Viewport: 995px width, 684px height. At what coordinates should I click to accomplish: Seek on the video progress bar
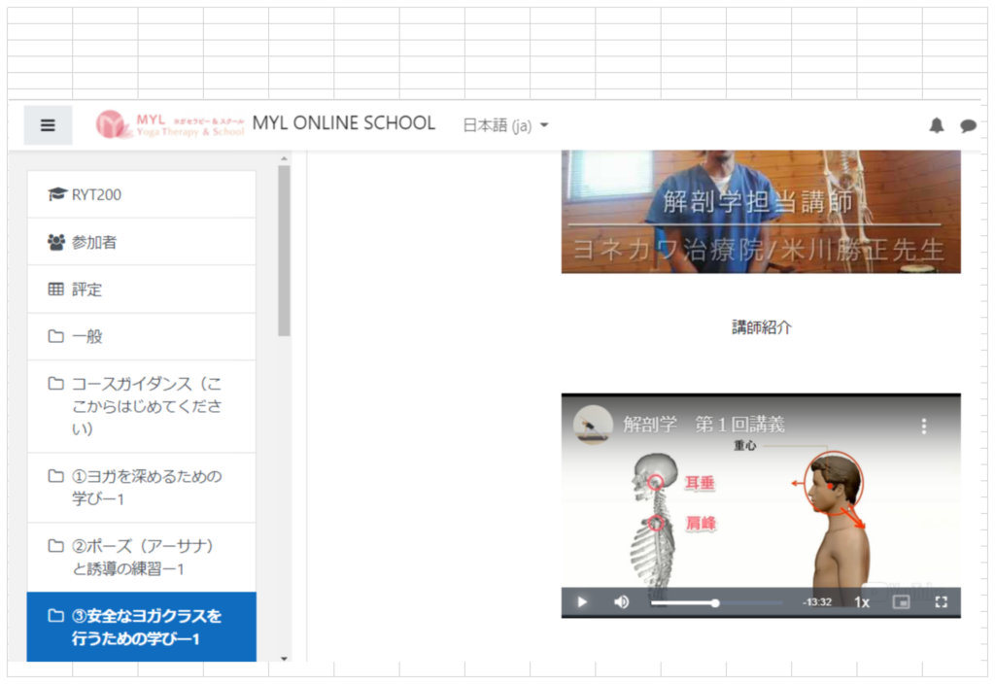[717, 602]
